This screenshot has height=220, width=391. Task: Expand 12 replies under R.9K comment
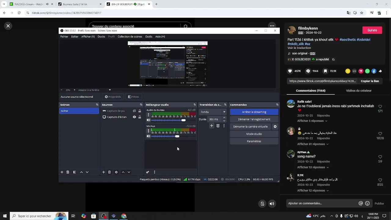pyautogui.click(x=313, y=191)
